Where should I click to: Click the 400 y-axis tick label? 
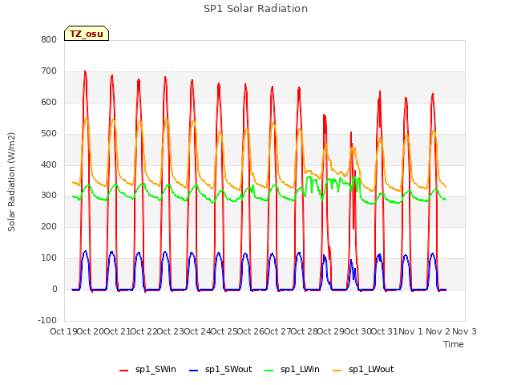(49, 164)
